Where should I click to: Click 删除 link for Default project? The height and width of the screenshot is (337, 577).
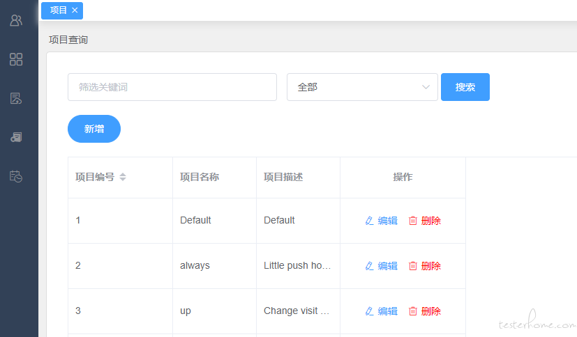point(431,221)
